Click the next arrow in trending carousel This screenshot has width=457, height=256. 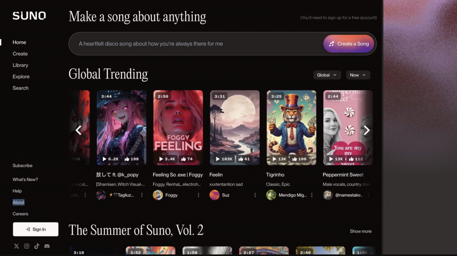[x=366, y=130]
